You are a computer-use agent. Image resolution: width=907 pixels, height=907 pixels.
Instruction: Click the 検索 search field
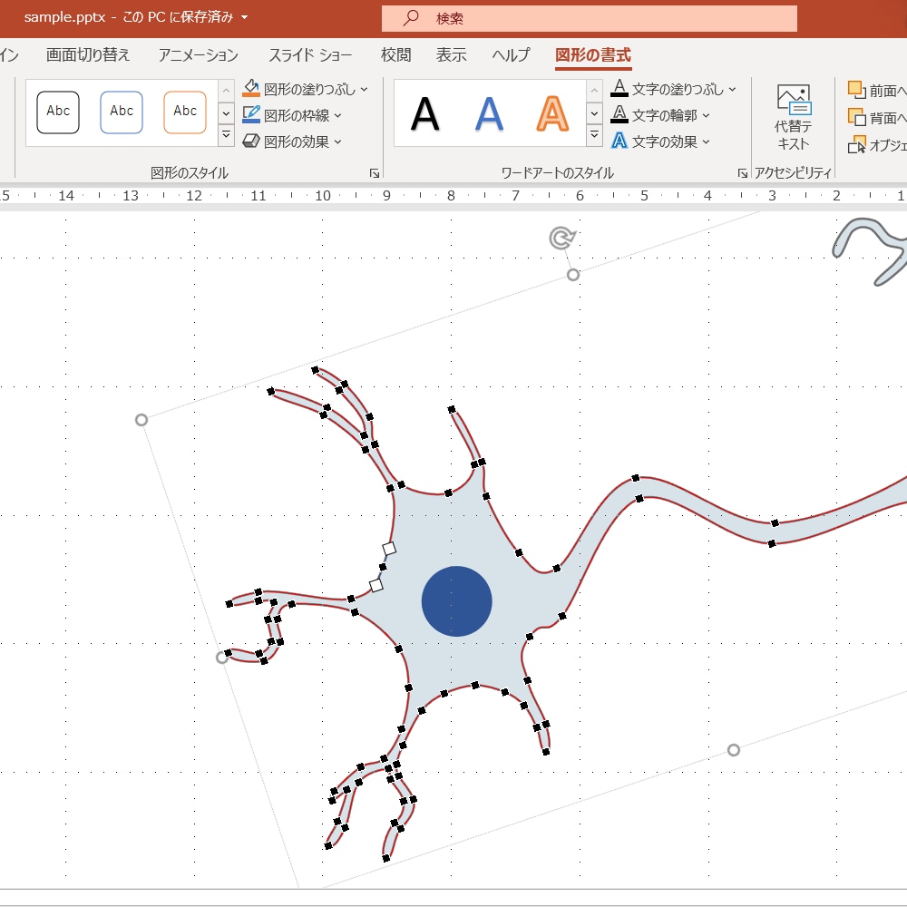590,18
